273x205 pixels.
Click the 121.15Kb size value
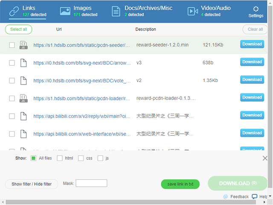click(x=213, y=45)
